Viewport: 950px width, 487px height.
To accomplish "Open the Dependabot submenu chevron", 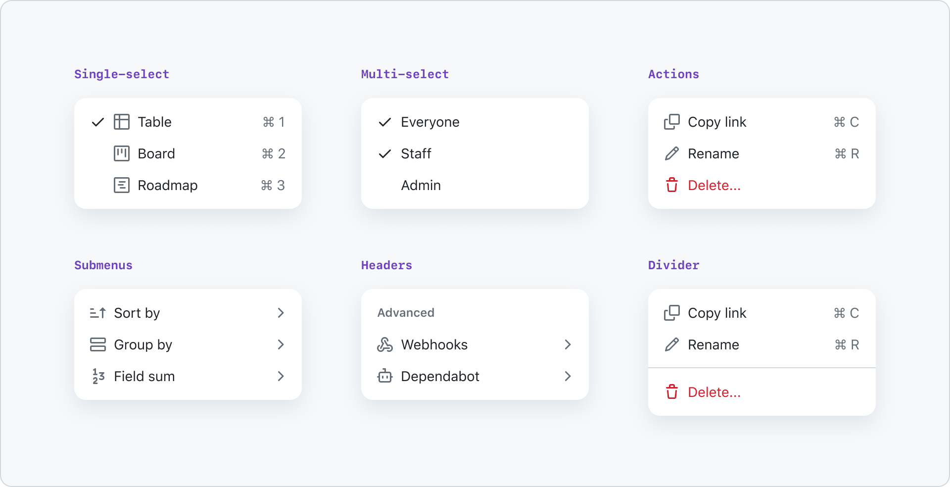I will click(568, 376).
